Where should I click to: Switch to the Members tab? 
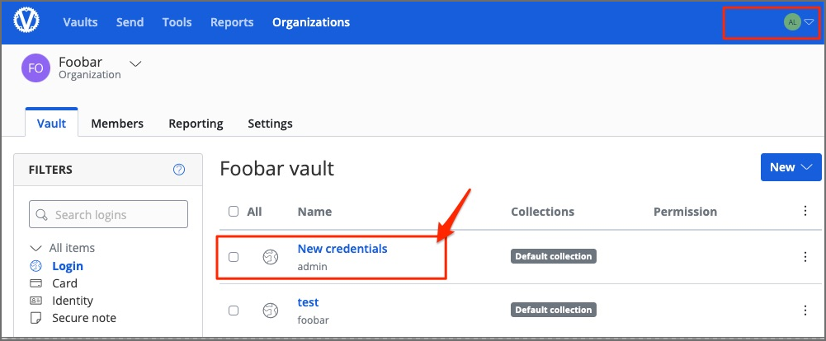tap(117, 124)
